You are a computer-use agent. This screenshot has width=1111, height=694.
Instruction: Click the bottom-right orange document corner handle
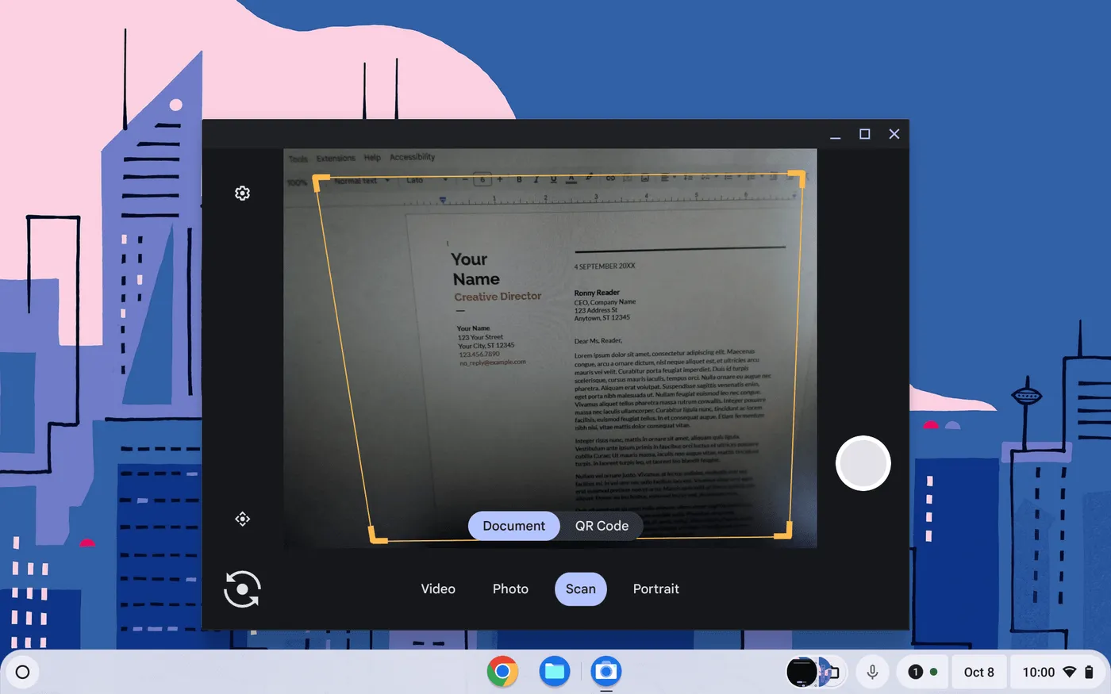[x=784, y=530]
